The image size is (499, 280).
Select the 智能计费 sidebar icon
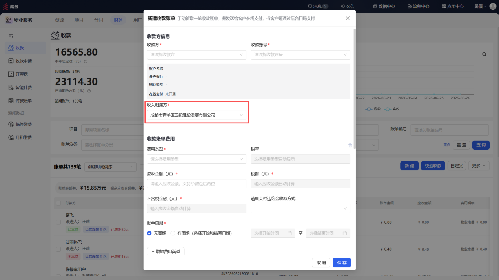[11, 88]
